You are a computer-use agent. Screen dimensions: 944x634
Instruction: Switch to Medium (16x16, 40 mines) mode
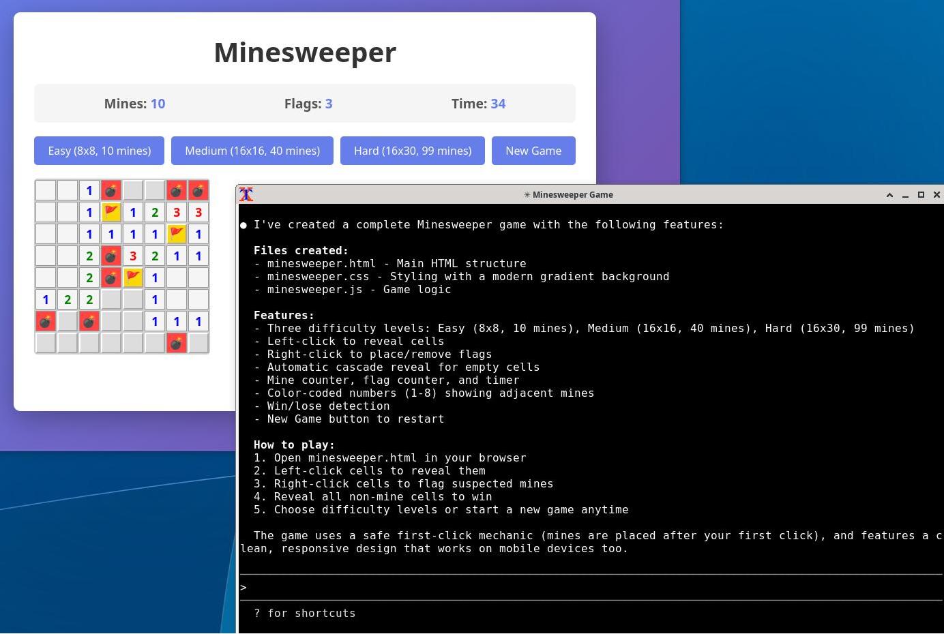coord(252,151)
